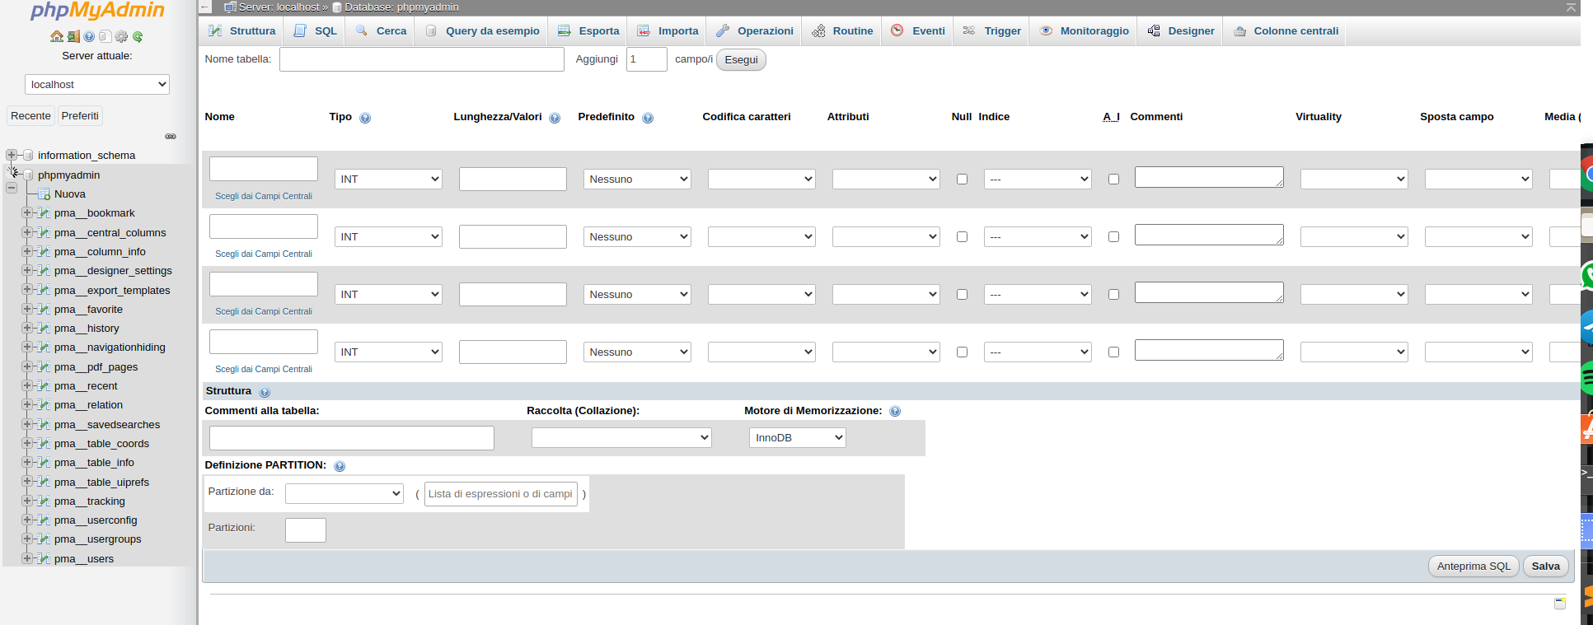The width and height of the screenshot is (1593, 625).
Task: Click the SQL documentation pages icon in sidebar
Action: (x=105, y=36)
